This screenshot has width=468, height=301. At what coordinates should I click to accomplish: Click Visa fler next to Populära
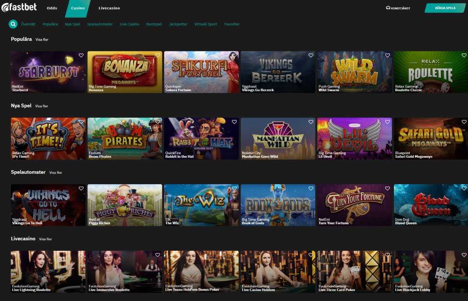[x=42, y=40]
